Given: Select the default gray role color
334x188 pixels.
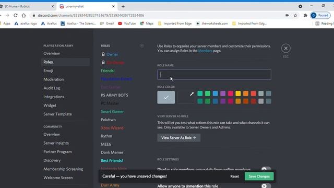Looking at the screenshot, I should (166, 98).
